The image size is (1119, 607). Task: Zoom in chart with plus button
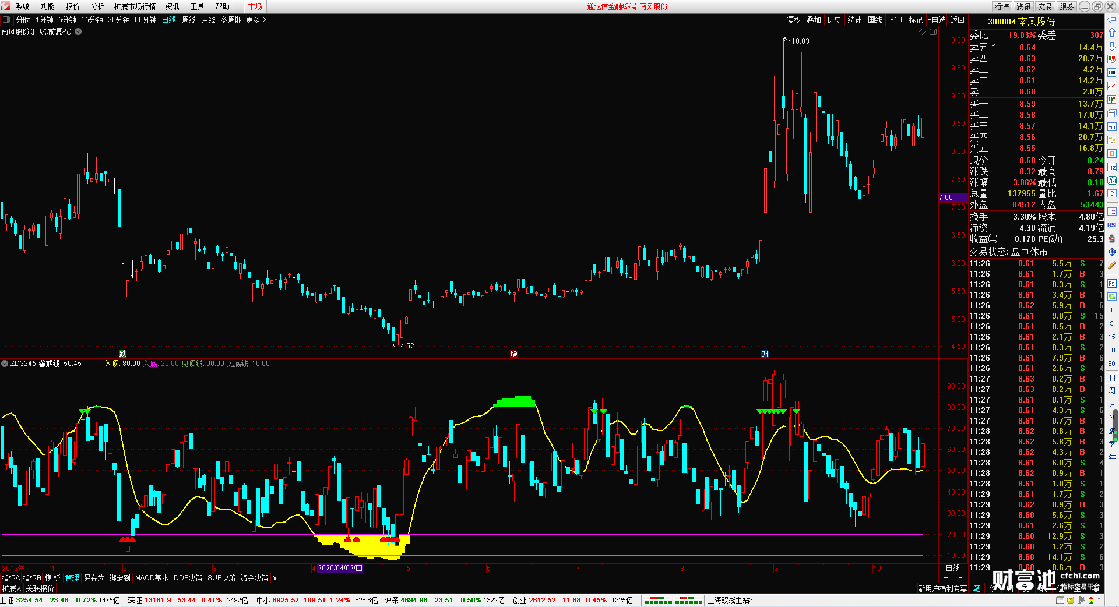(x=946, y=577)
